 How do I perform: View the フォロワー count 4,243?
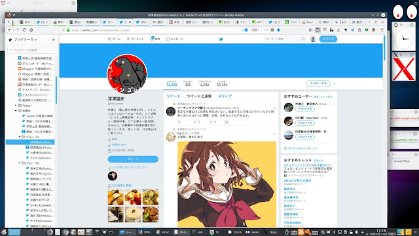(204, 83)
